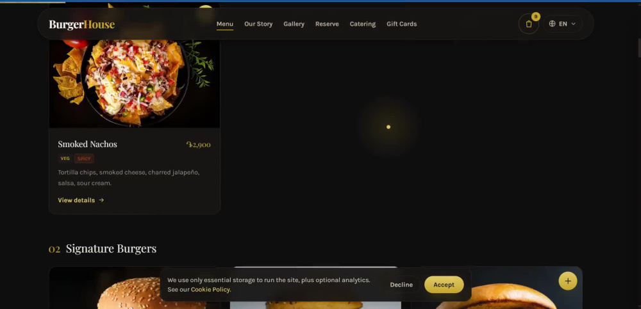Open the Catering section
The width and height of the screenshot is (641, 309).
(363, 24)
